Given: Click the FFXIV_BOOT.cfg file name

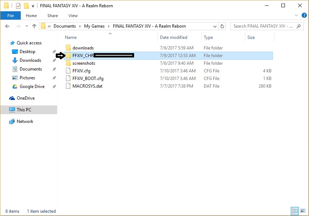Looking at the screenshot, I should (x=88, y=79).
